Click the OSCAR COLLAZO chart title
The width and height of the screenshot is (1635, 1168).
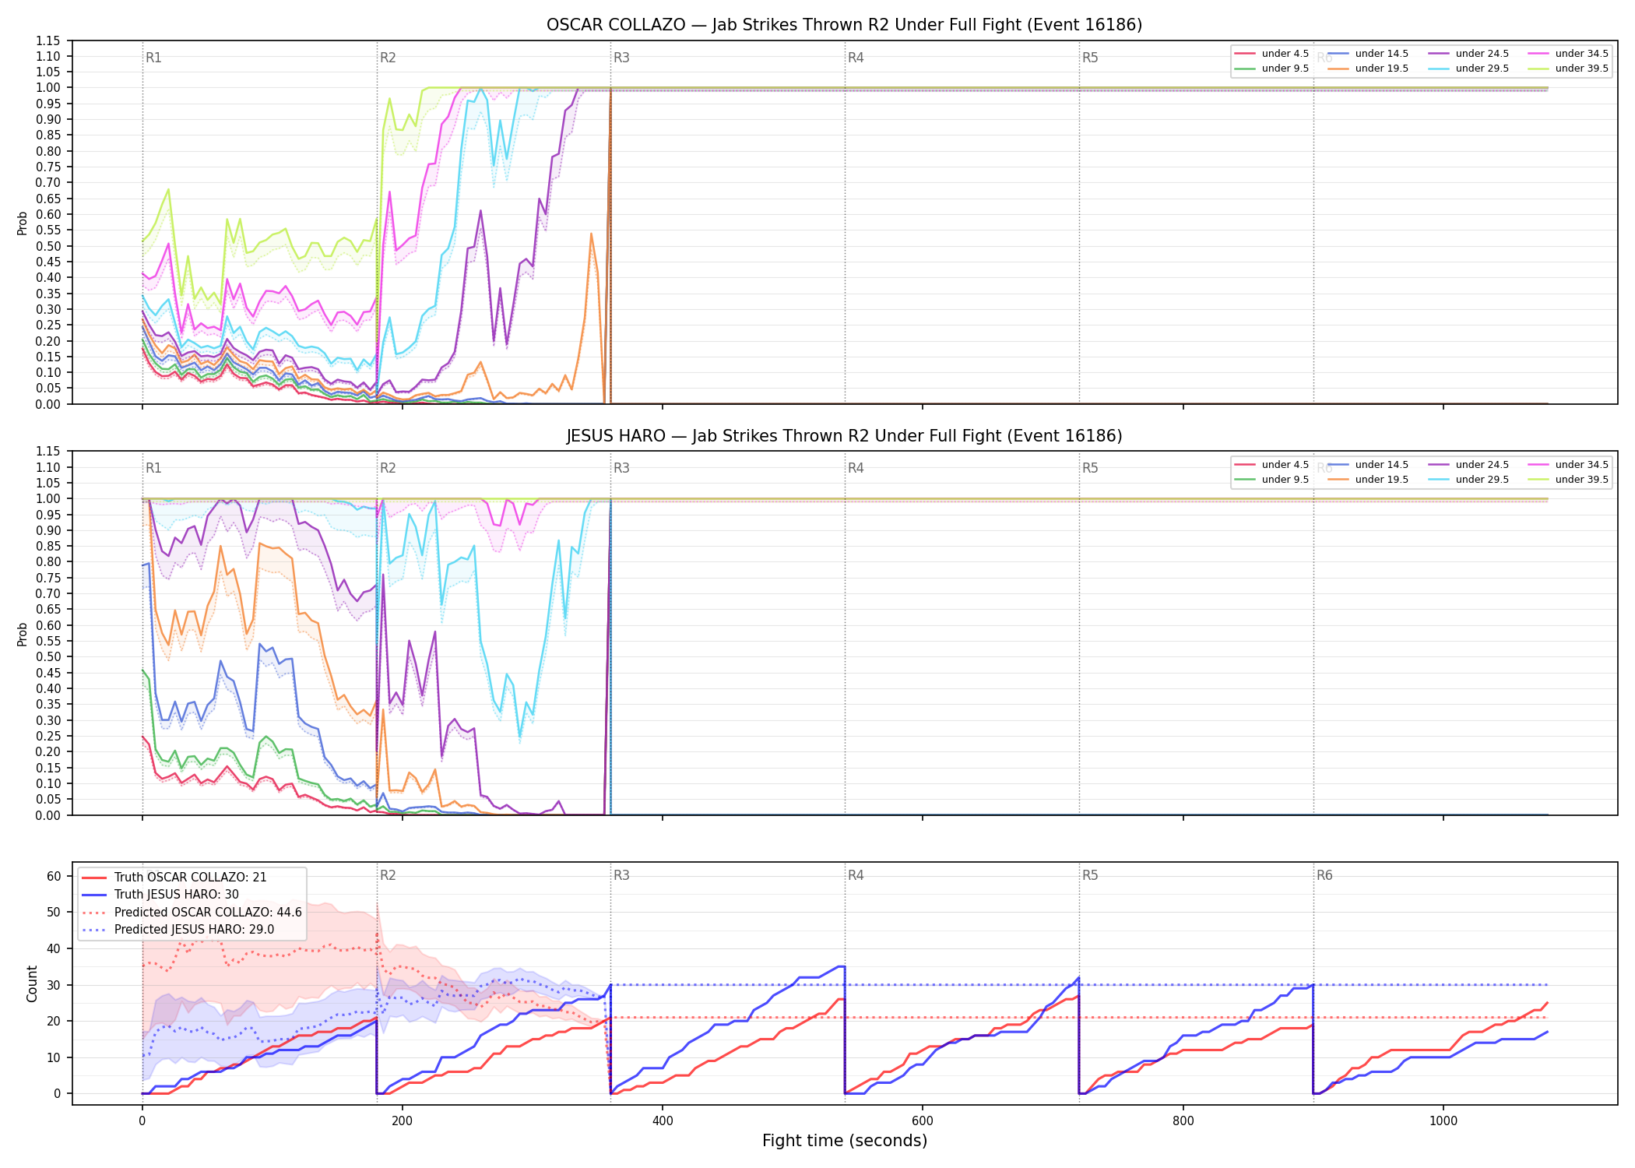point(844,25)
